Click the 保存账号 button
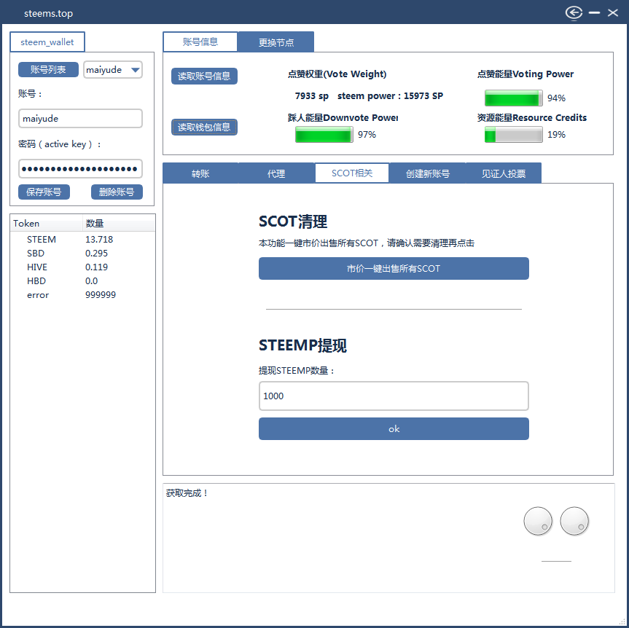 coord(44,192)
